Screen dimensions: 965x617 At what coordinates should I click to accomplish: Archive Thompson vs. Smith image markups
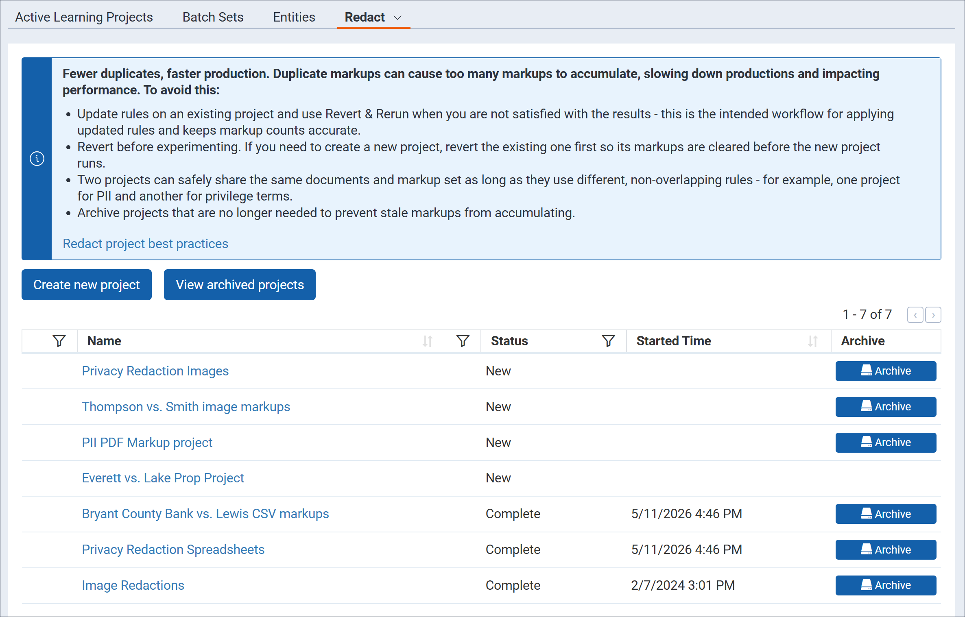886,407
